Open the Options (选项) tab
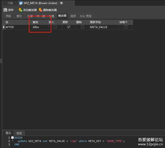 (73, 16)
